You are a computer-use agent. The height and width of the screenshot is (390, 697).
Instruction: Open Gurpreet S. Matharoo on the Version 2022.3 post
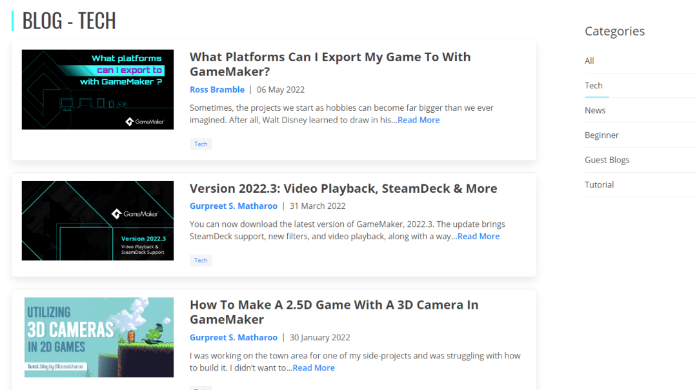233,206
